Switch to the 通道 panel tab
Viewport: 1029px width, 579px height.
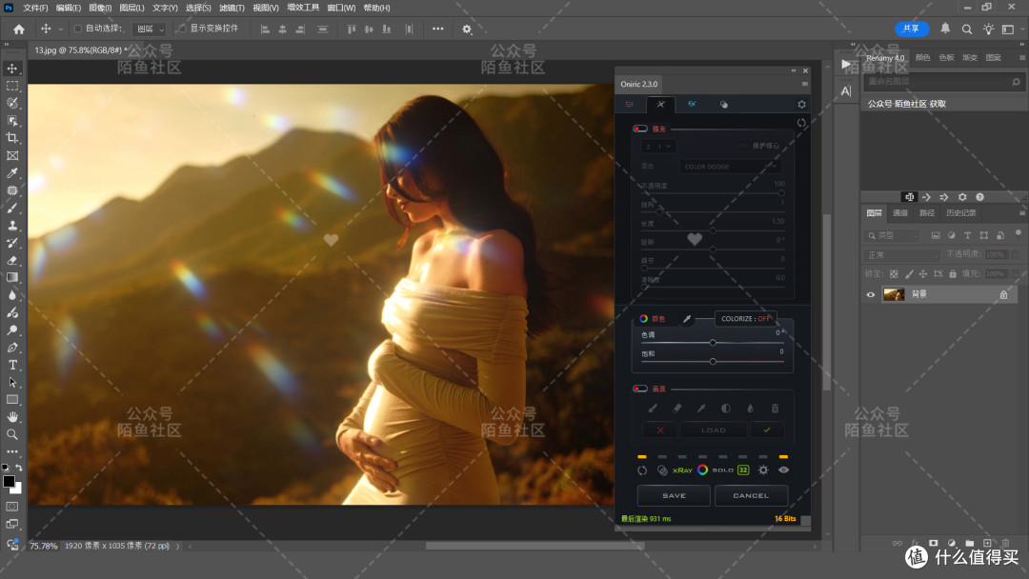[900, 212]
